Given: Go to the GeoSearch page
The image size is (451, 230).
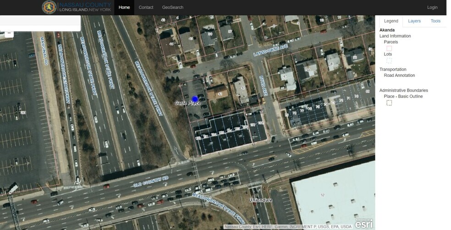Looking at the screenshot, I should [172, 7].
